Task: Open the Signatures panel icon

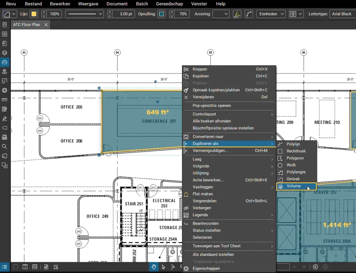Action: click(5, 118)
